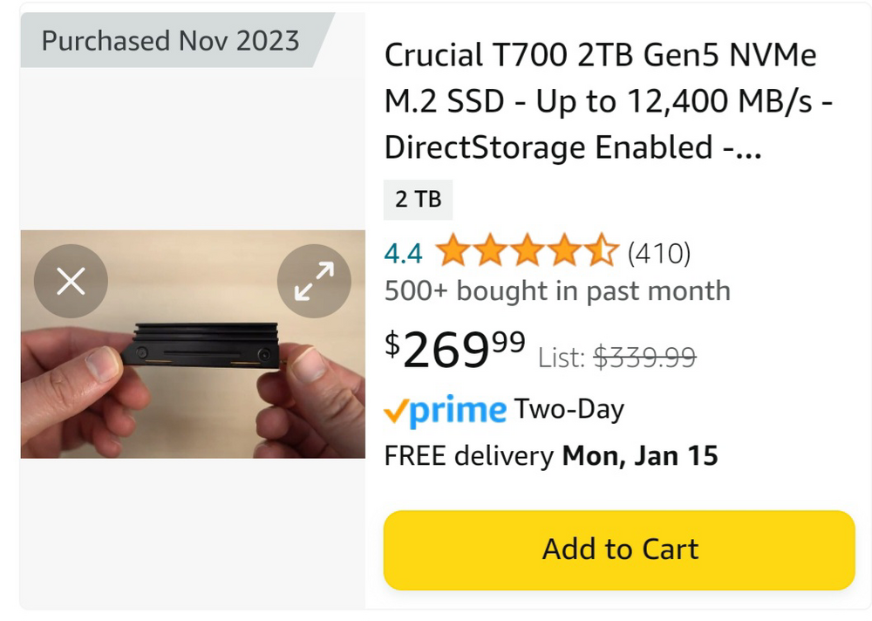Click the 500+ bought in past month text
This screenshot has width=872, height=621.
557,290
